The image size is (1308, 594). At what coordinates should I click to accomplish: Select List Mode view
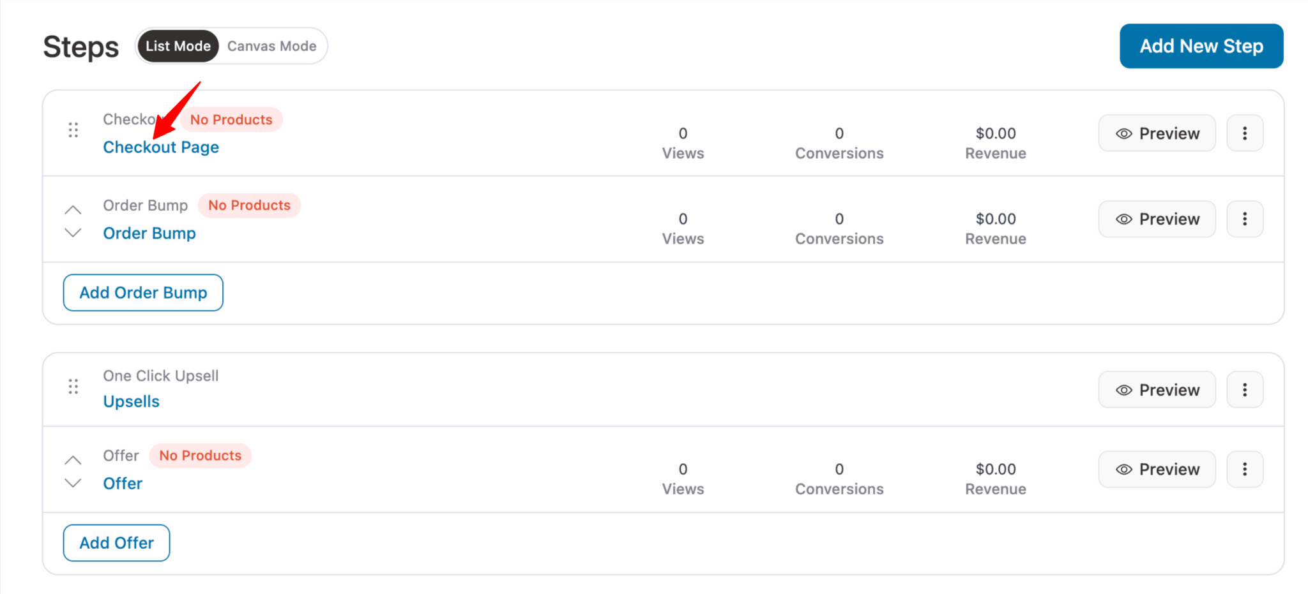tap(178, 45)
